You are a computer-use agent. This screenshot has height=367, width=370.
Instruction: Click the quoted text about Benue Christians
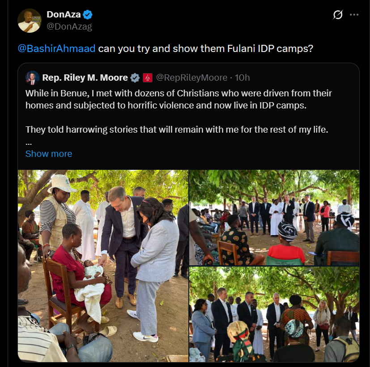click(179, 99)
